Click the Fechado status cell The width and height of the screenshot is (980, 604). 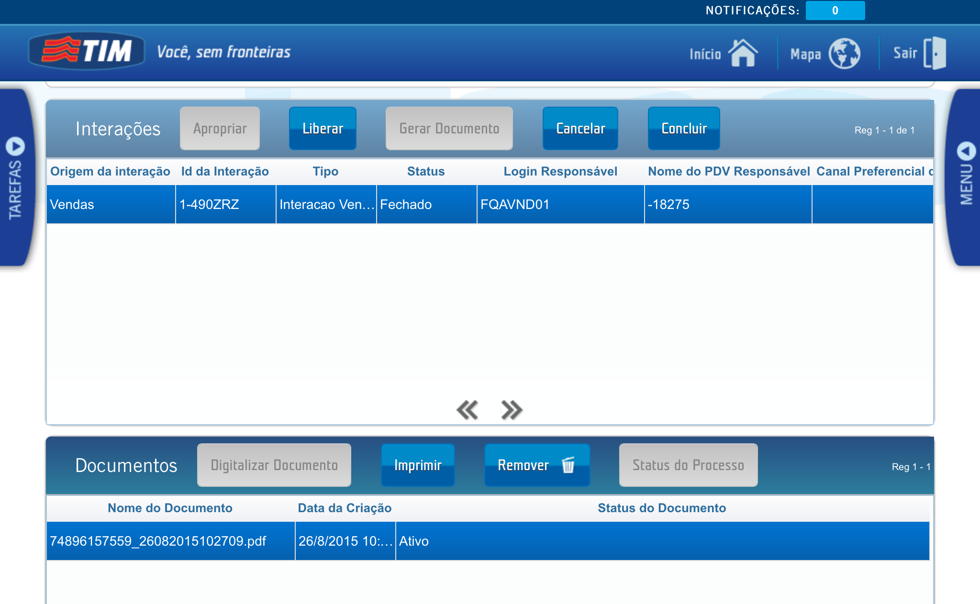pyautogui.click(x=427, y=204)
